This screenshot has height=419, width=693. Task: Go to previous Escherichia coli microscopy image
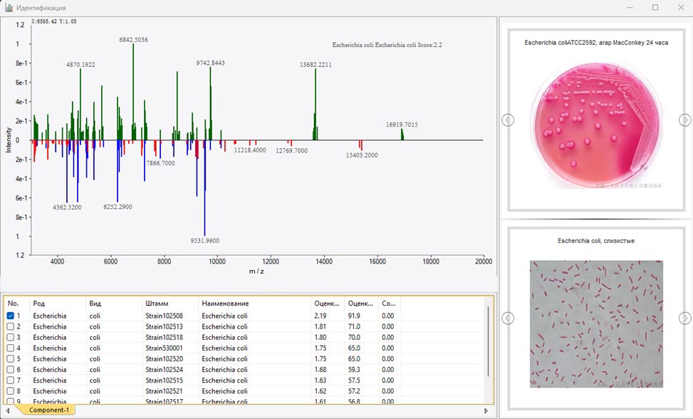tap(508, 318)
